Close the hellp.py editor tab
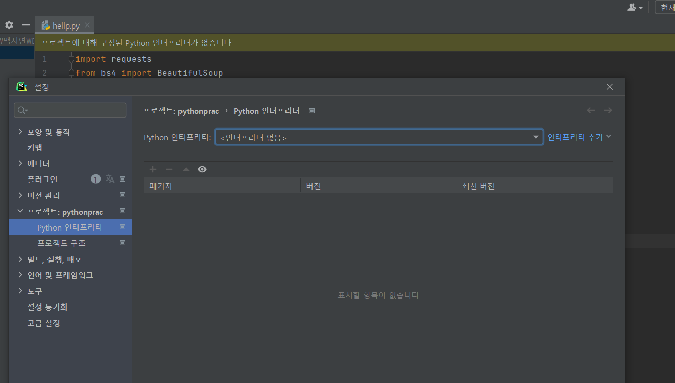The height and width of the screenshot is (383, 675). click(87, 25)
